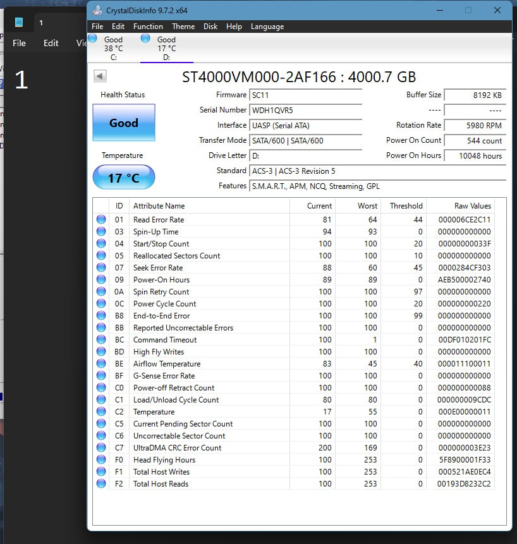Open the Theme menu
517x544 pixels.
(x=183, y=27)
